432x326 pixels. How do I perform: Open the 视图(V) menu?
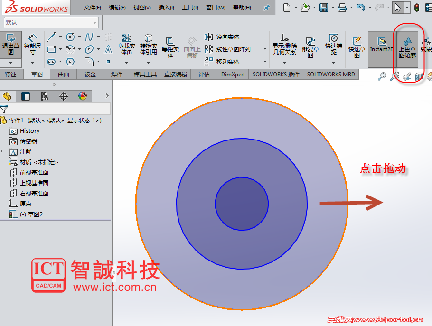[x=142, y=8]
